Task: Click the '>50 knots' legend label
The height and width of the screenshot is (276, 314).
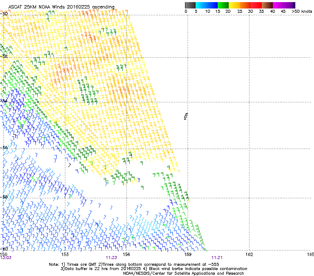Action: [x=302, y=11]
